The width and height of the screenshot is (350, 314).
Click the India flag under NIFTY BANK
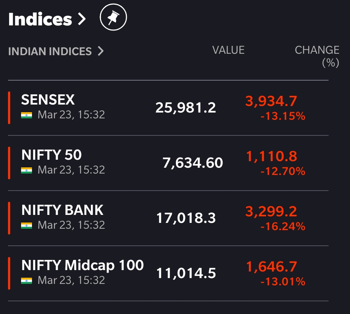(27, 225)
